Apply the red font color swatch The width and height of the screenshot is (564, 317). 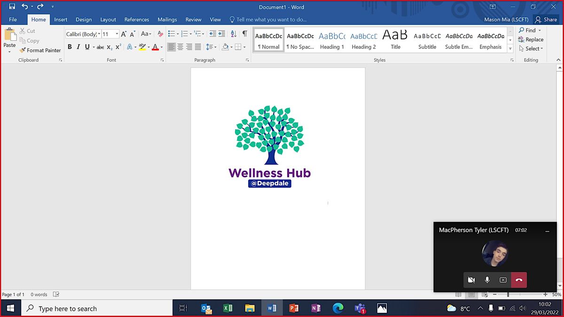coord(155,47)
